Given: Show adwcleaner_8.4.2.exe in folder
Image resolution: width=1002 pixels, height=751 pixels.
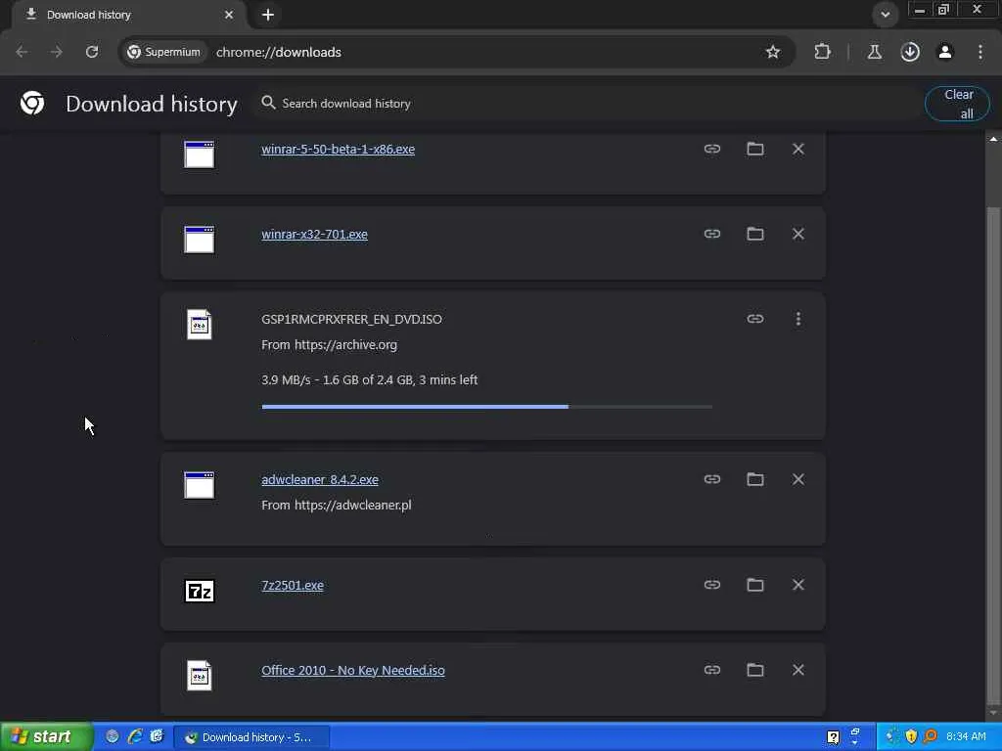Looking at the screenshot, I should click(x=755, y=479).
